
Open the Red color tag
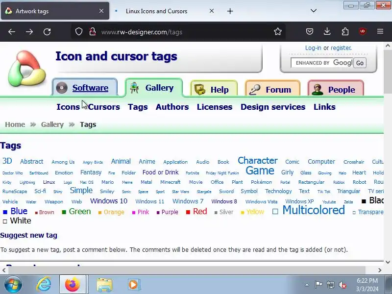click(200, 211)
